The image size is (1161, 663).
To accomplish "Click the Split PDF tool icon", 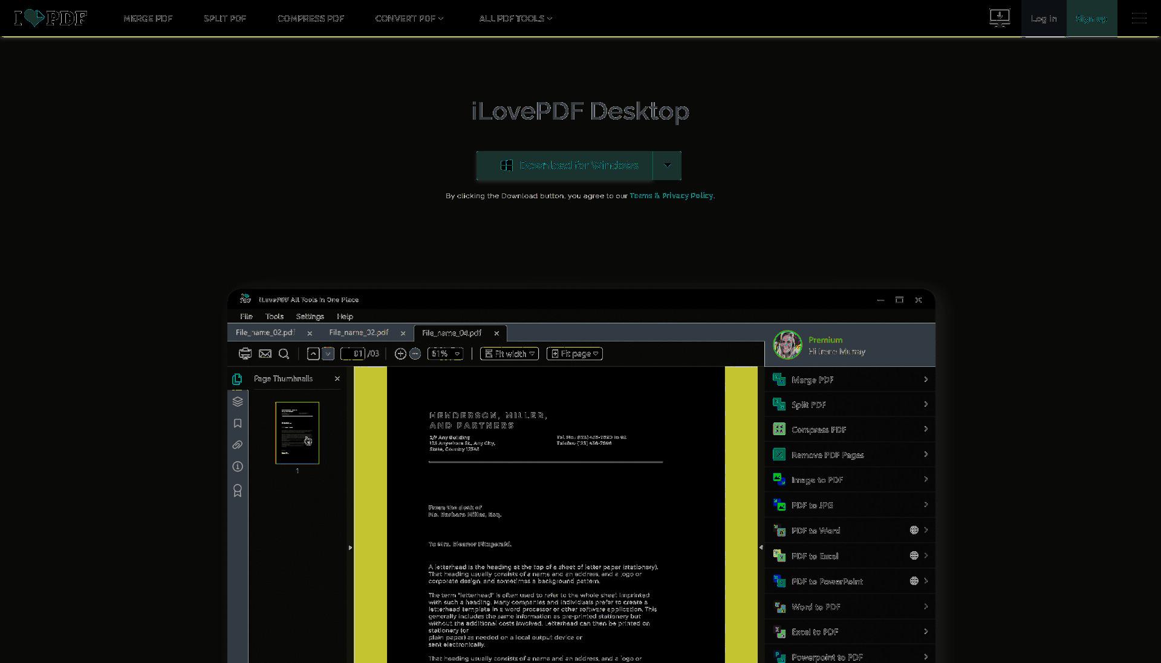I will (x=779, y=404).
